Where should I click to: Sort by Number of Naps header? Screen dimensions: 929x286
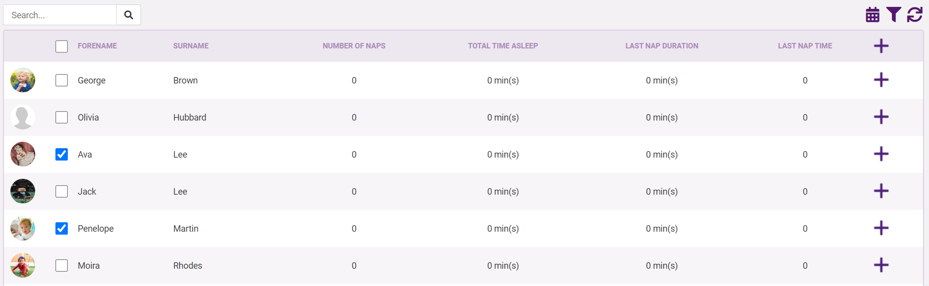(354, 46)
